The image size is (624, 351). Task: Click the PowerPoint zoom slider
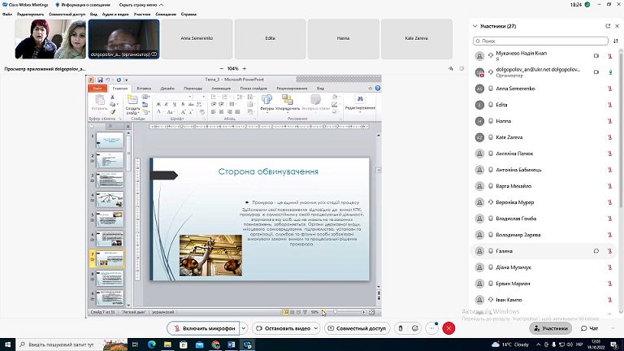click(x=335, y=312)
